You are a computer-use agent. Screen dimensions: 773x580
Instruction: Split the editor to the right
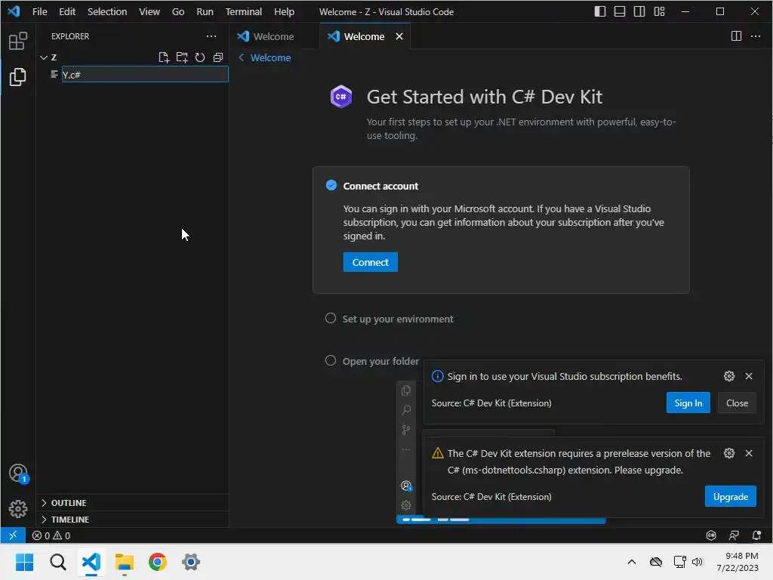(736, 36)
